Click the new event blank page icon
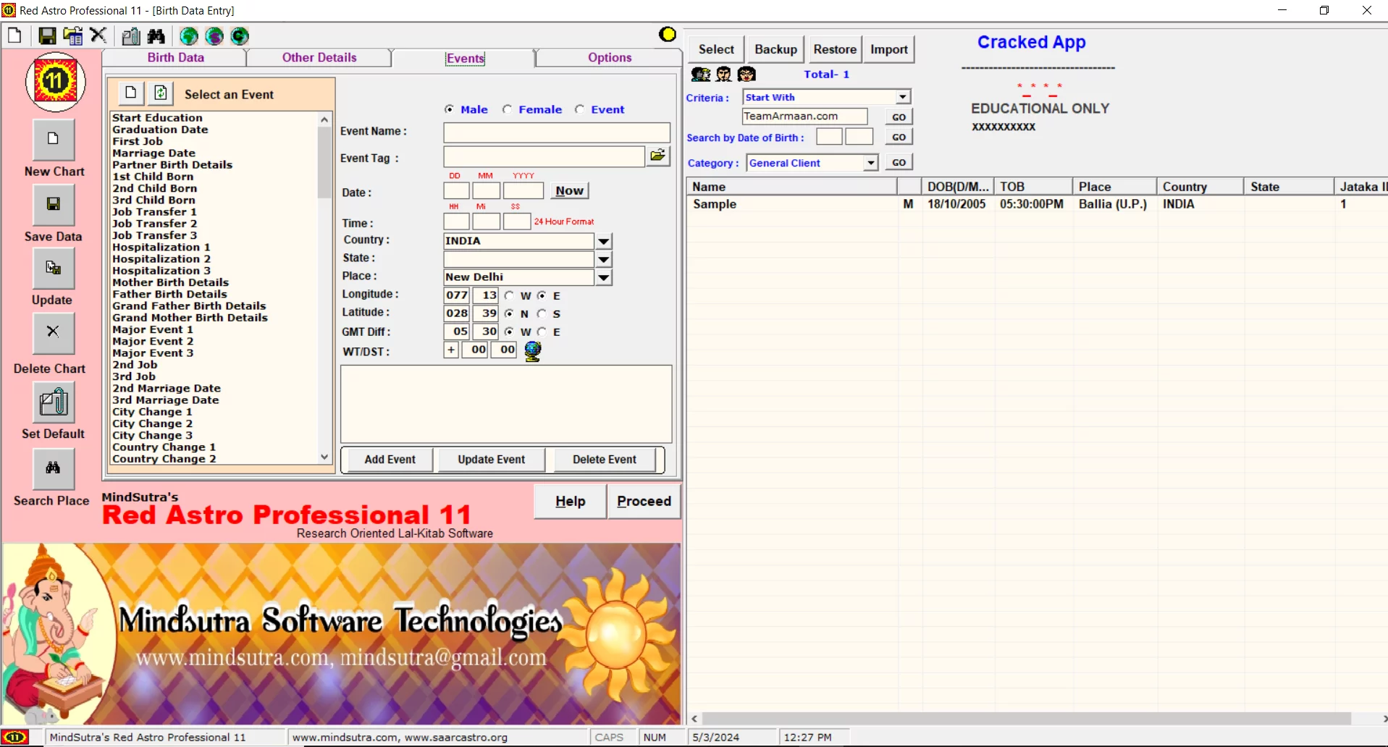Viewport: 1388px width, 747px height. tap(130, 93)
